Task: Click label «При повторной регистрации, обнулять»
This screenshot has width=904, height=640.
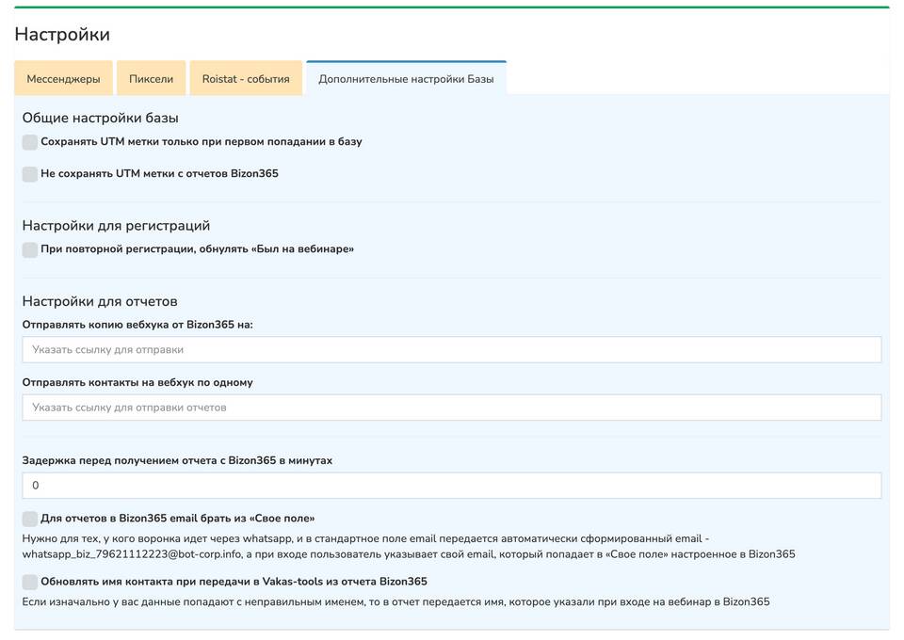Action: tap(198, 249)
